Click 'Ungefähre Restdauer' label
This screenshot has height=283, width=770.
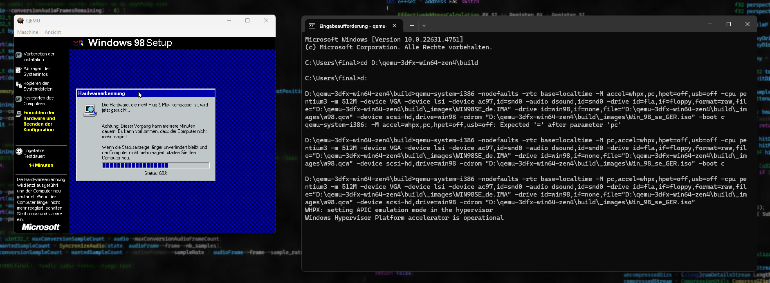34,153
